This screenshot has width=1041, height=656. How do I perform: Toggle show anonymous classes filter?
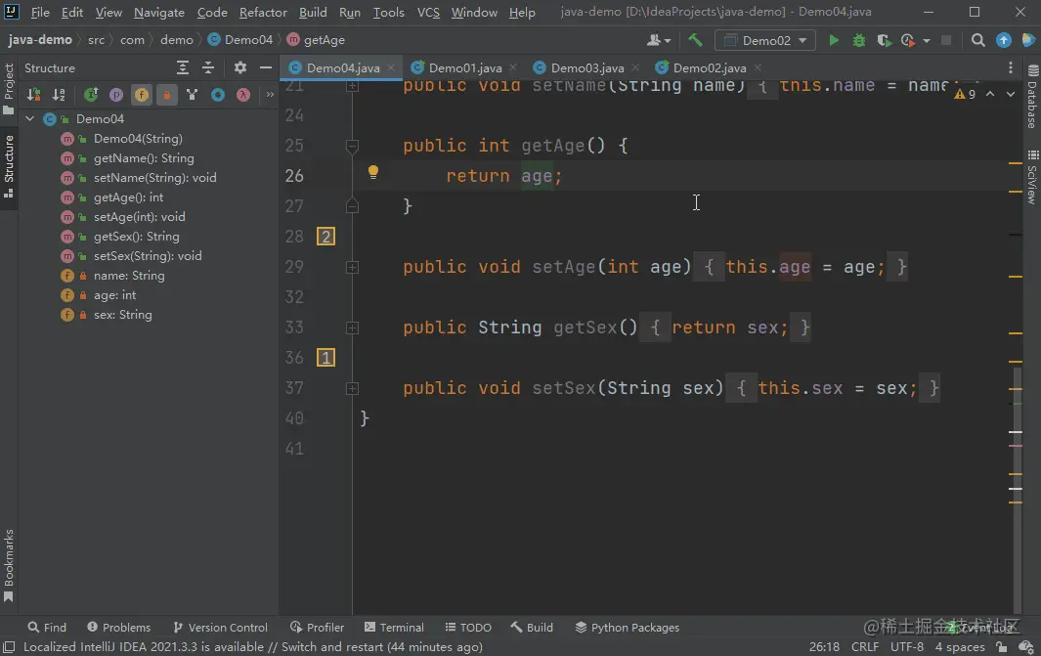218,95
